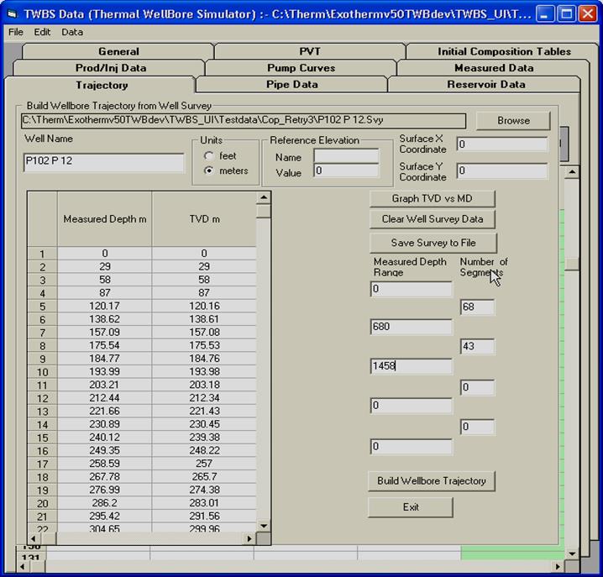Click the TVD cell 212.34
The height and width of the screenshot is (577, 603).
[204, 398]
